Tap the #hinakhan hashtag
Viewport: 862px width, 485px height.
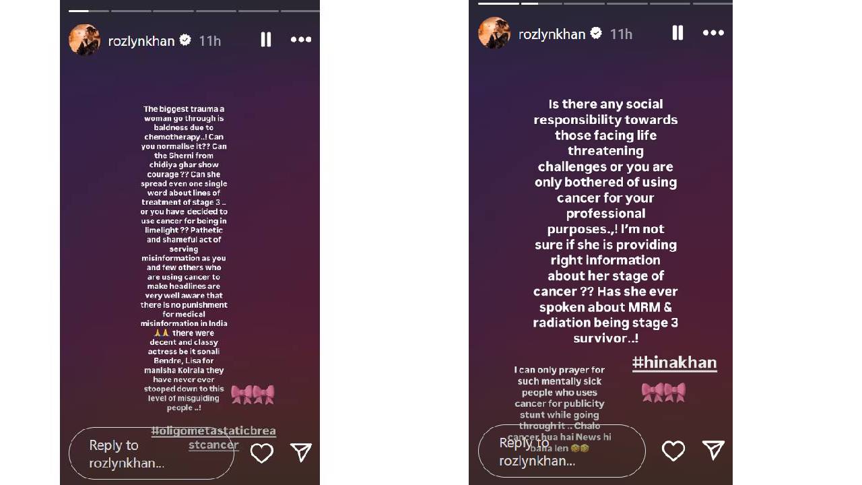674,363
